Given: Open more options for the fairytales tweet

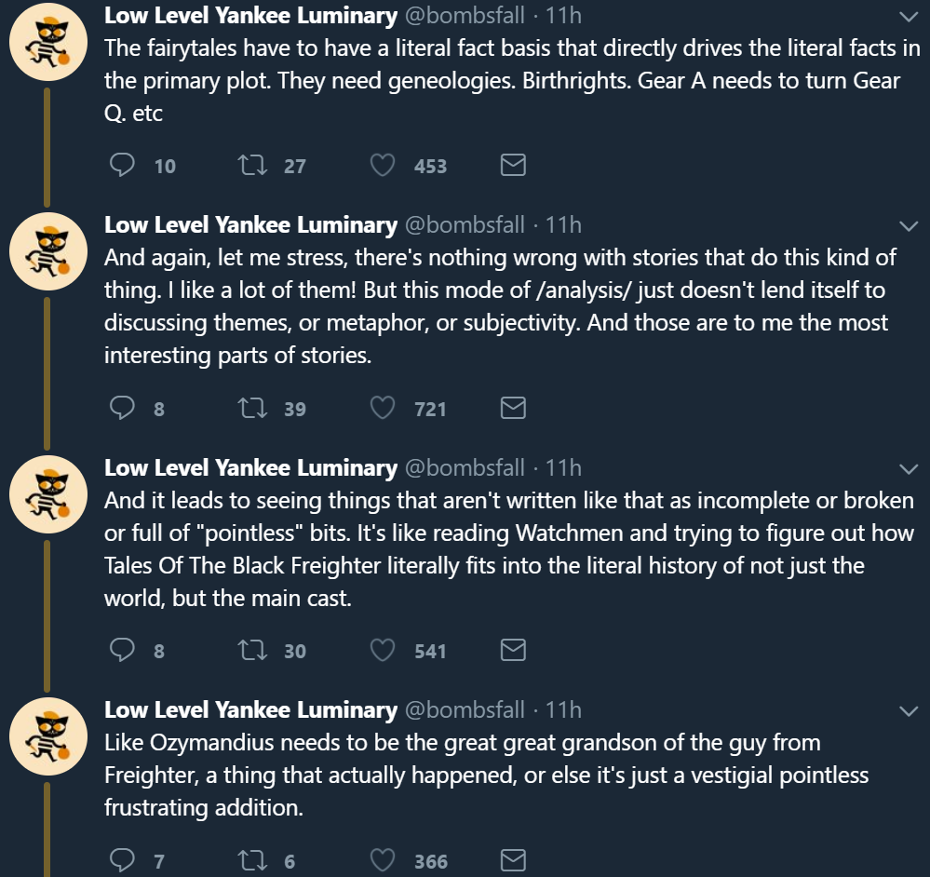Looking at the screenshot, I should point(908,17).
